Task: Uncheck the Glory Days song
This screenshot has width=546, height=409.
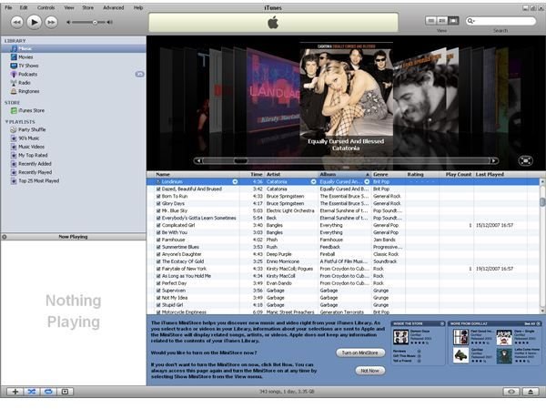Action: (158, 204)
